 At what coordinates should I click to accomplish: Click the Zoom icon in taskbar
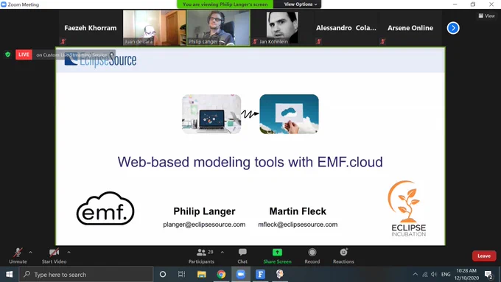coord(241,275)
